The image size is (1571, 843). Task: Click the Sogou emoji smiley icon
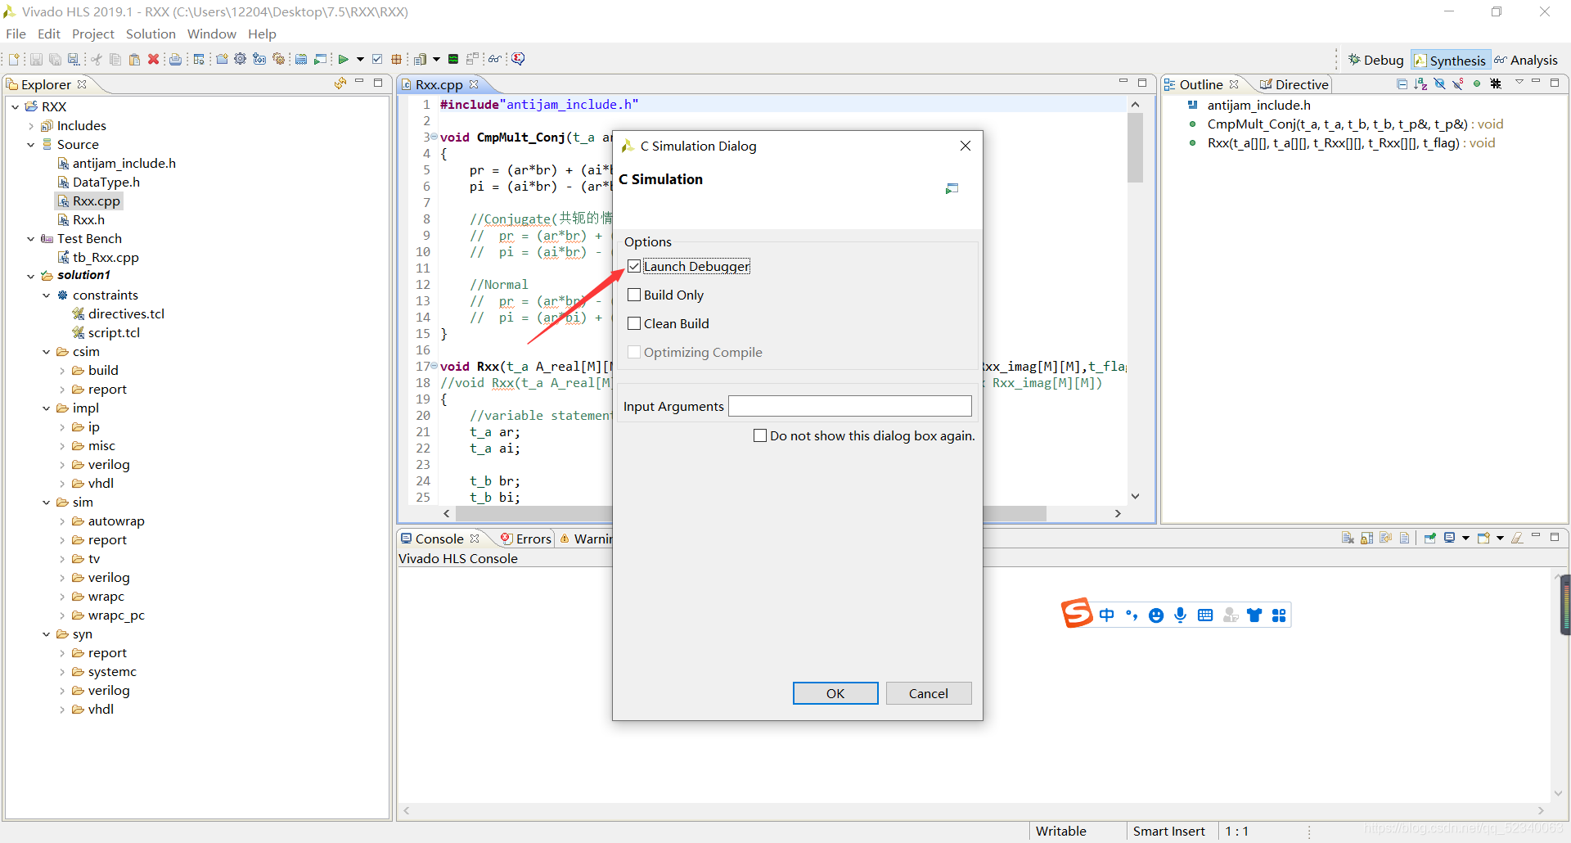coord(1155,615)
